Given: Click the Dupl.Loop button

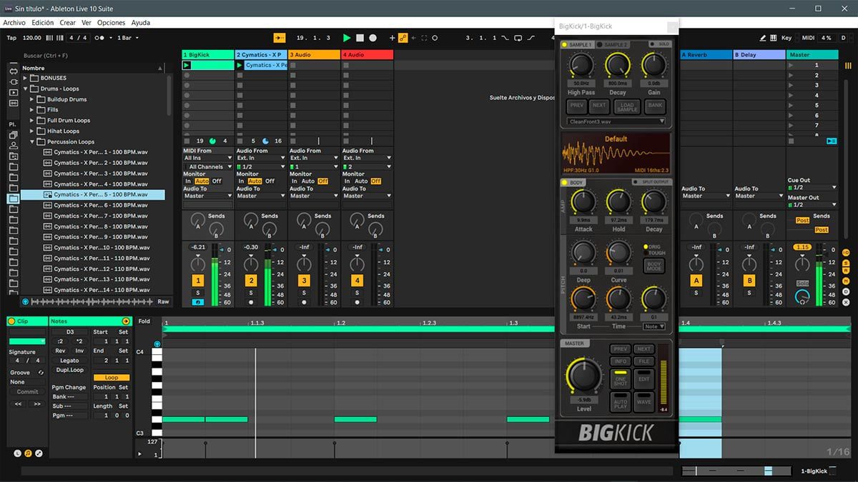Looking at the screenshot, I should (x=69, y=370).
